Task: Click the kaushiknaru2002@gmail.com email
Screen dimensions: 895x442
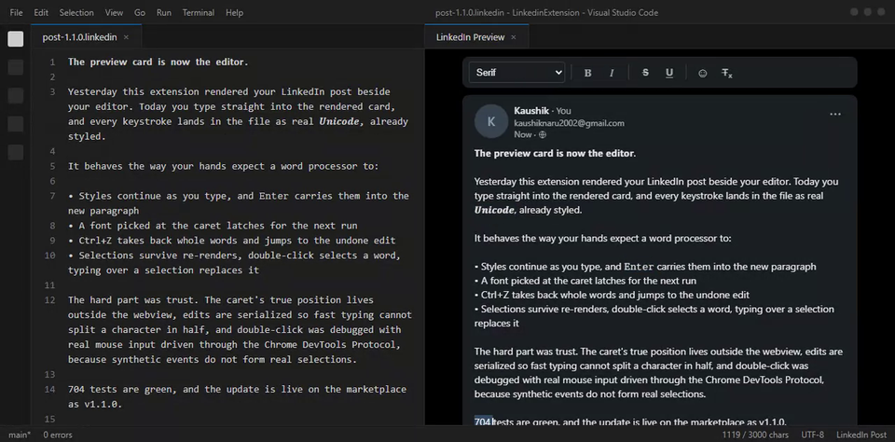Action: coord(569,123)
